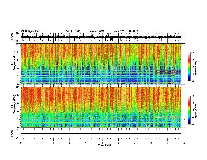Click the 2 kHz tick on ch.2 frequency axis
The height and width of the screenshot is (160, 207).
pyautogui.click(x=18, y=119)
